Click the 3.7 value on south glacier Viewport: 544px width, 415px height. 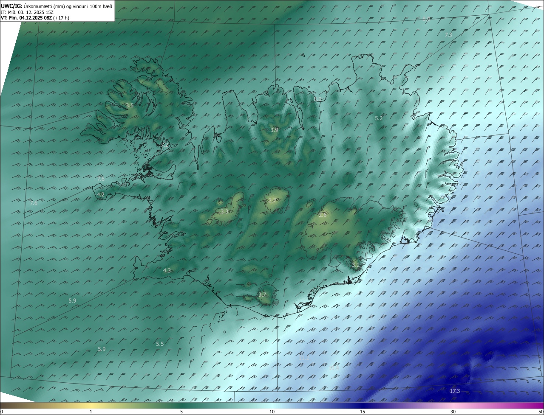[262, 294]
